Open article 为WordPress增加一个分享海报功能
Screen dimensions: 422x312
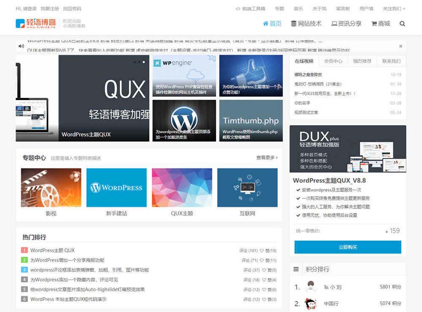coord(67,260)
